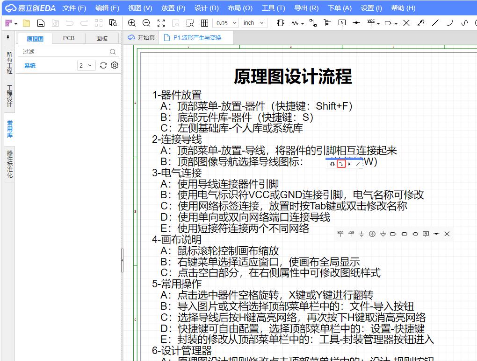Expand the VCC power symbol dropdown arrow
The image size is (477, 361).
tap(377, 23)
